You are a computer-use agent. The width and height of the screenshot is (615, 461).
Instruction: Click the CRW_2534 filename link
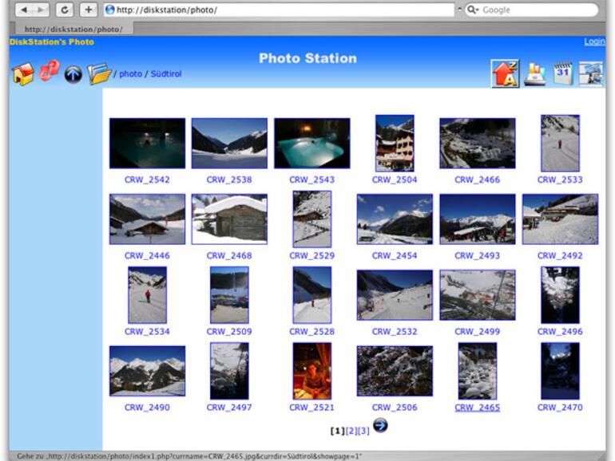148,332
